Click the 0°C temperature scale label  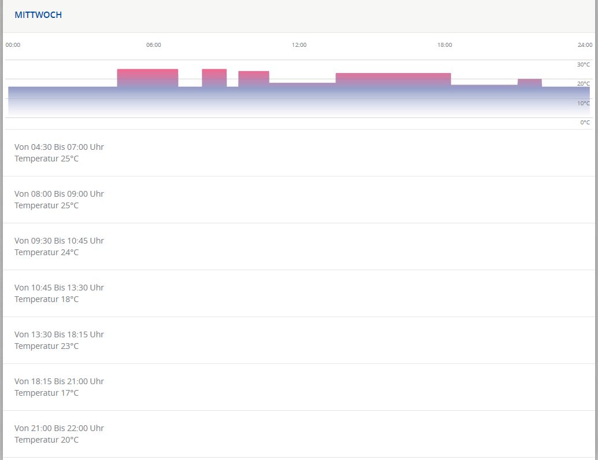[585, 123]
